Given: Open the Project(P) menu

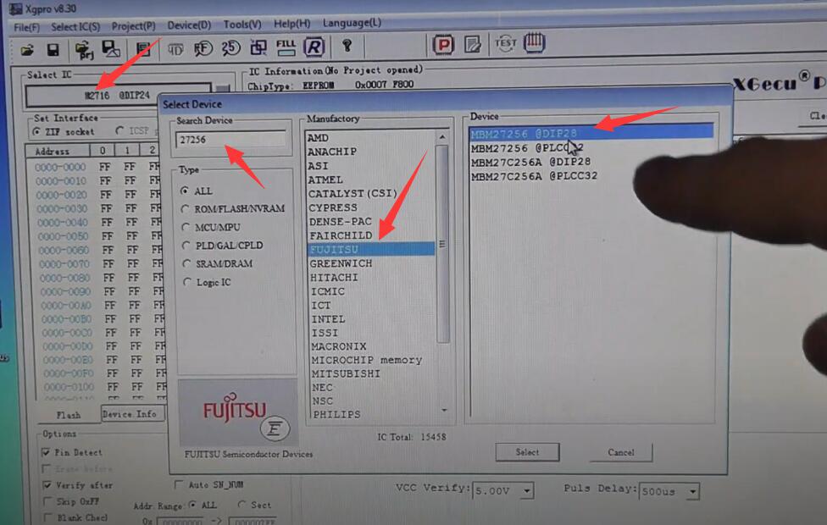Looking at the screenshot, I should pos(133,26).
